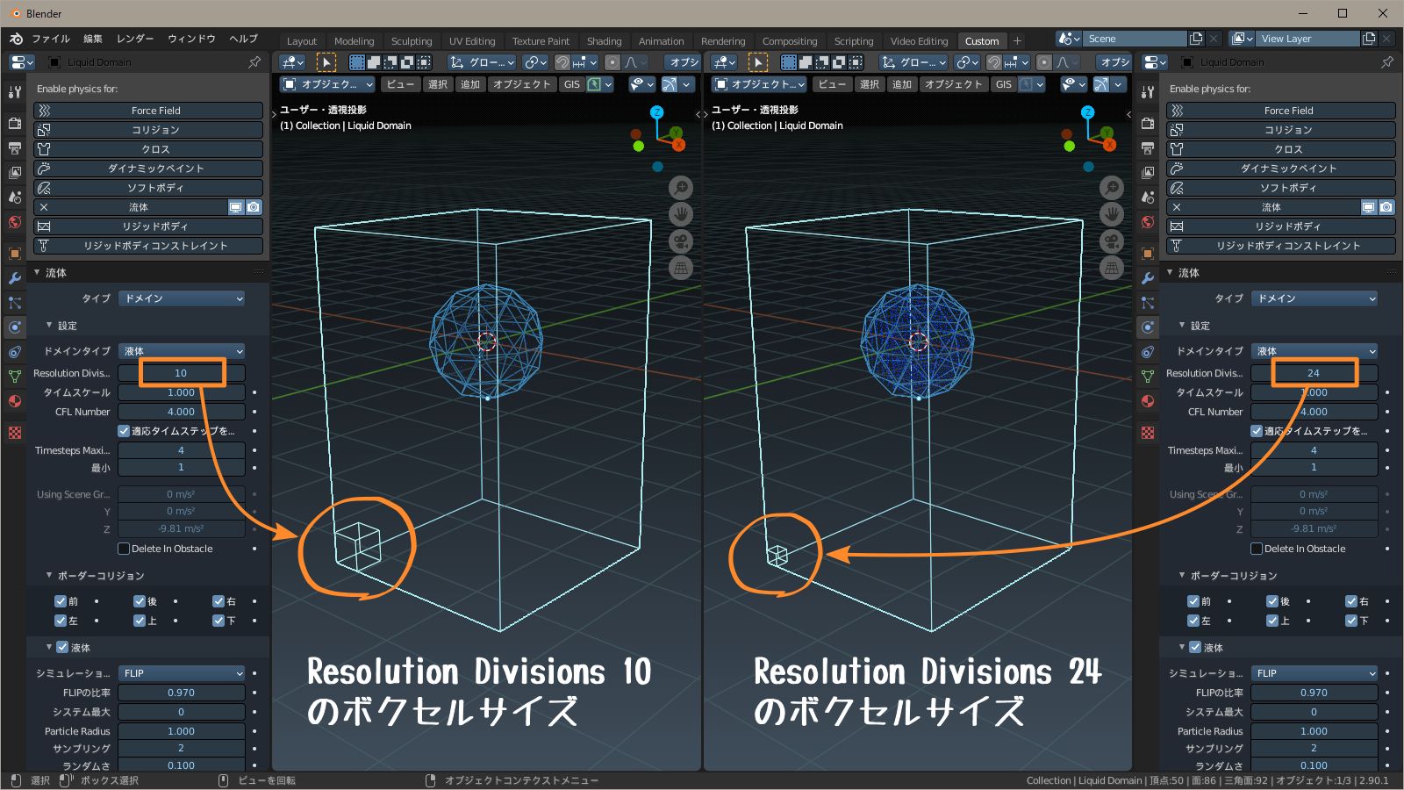1404x790 pixels.
Task: Switch to the Shading workspace tab
Action: [605, 40]
